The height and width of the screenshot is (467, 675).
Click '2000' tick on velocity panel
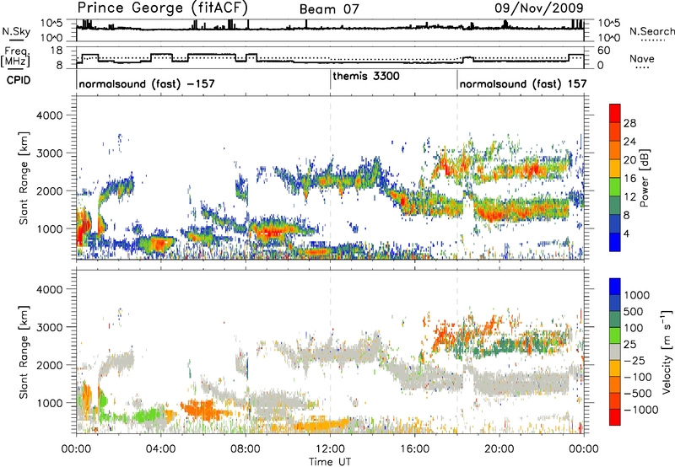click(49, 365)
